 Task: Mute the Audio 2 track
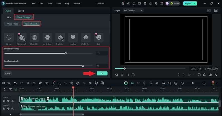pyautogui.click(x=8, y=109)
